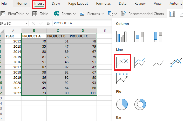Open the Shapes dropdown arrow
This screenshot has height=124, width=183.
[116, 14]
